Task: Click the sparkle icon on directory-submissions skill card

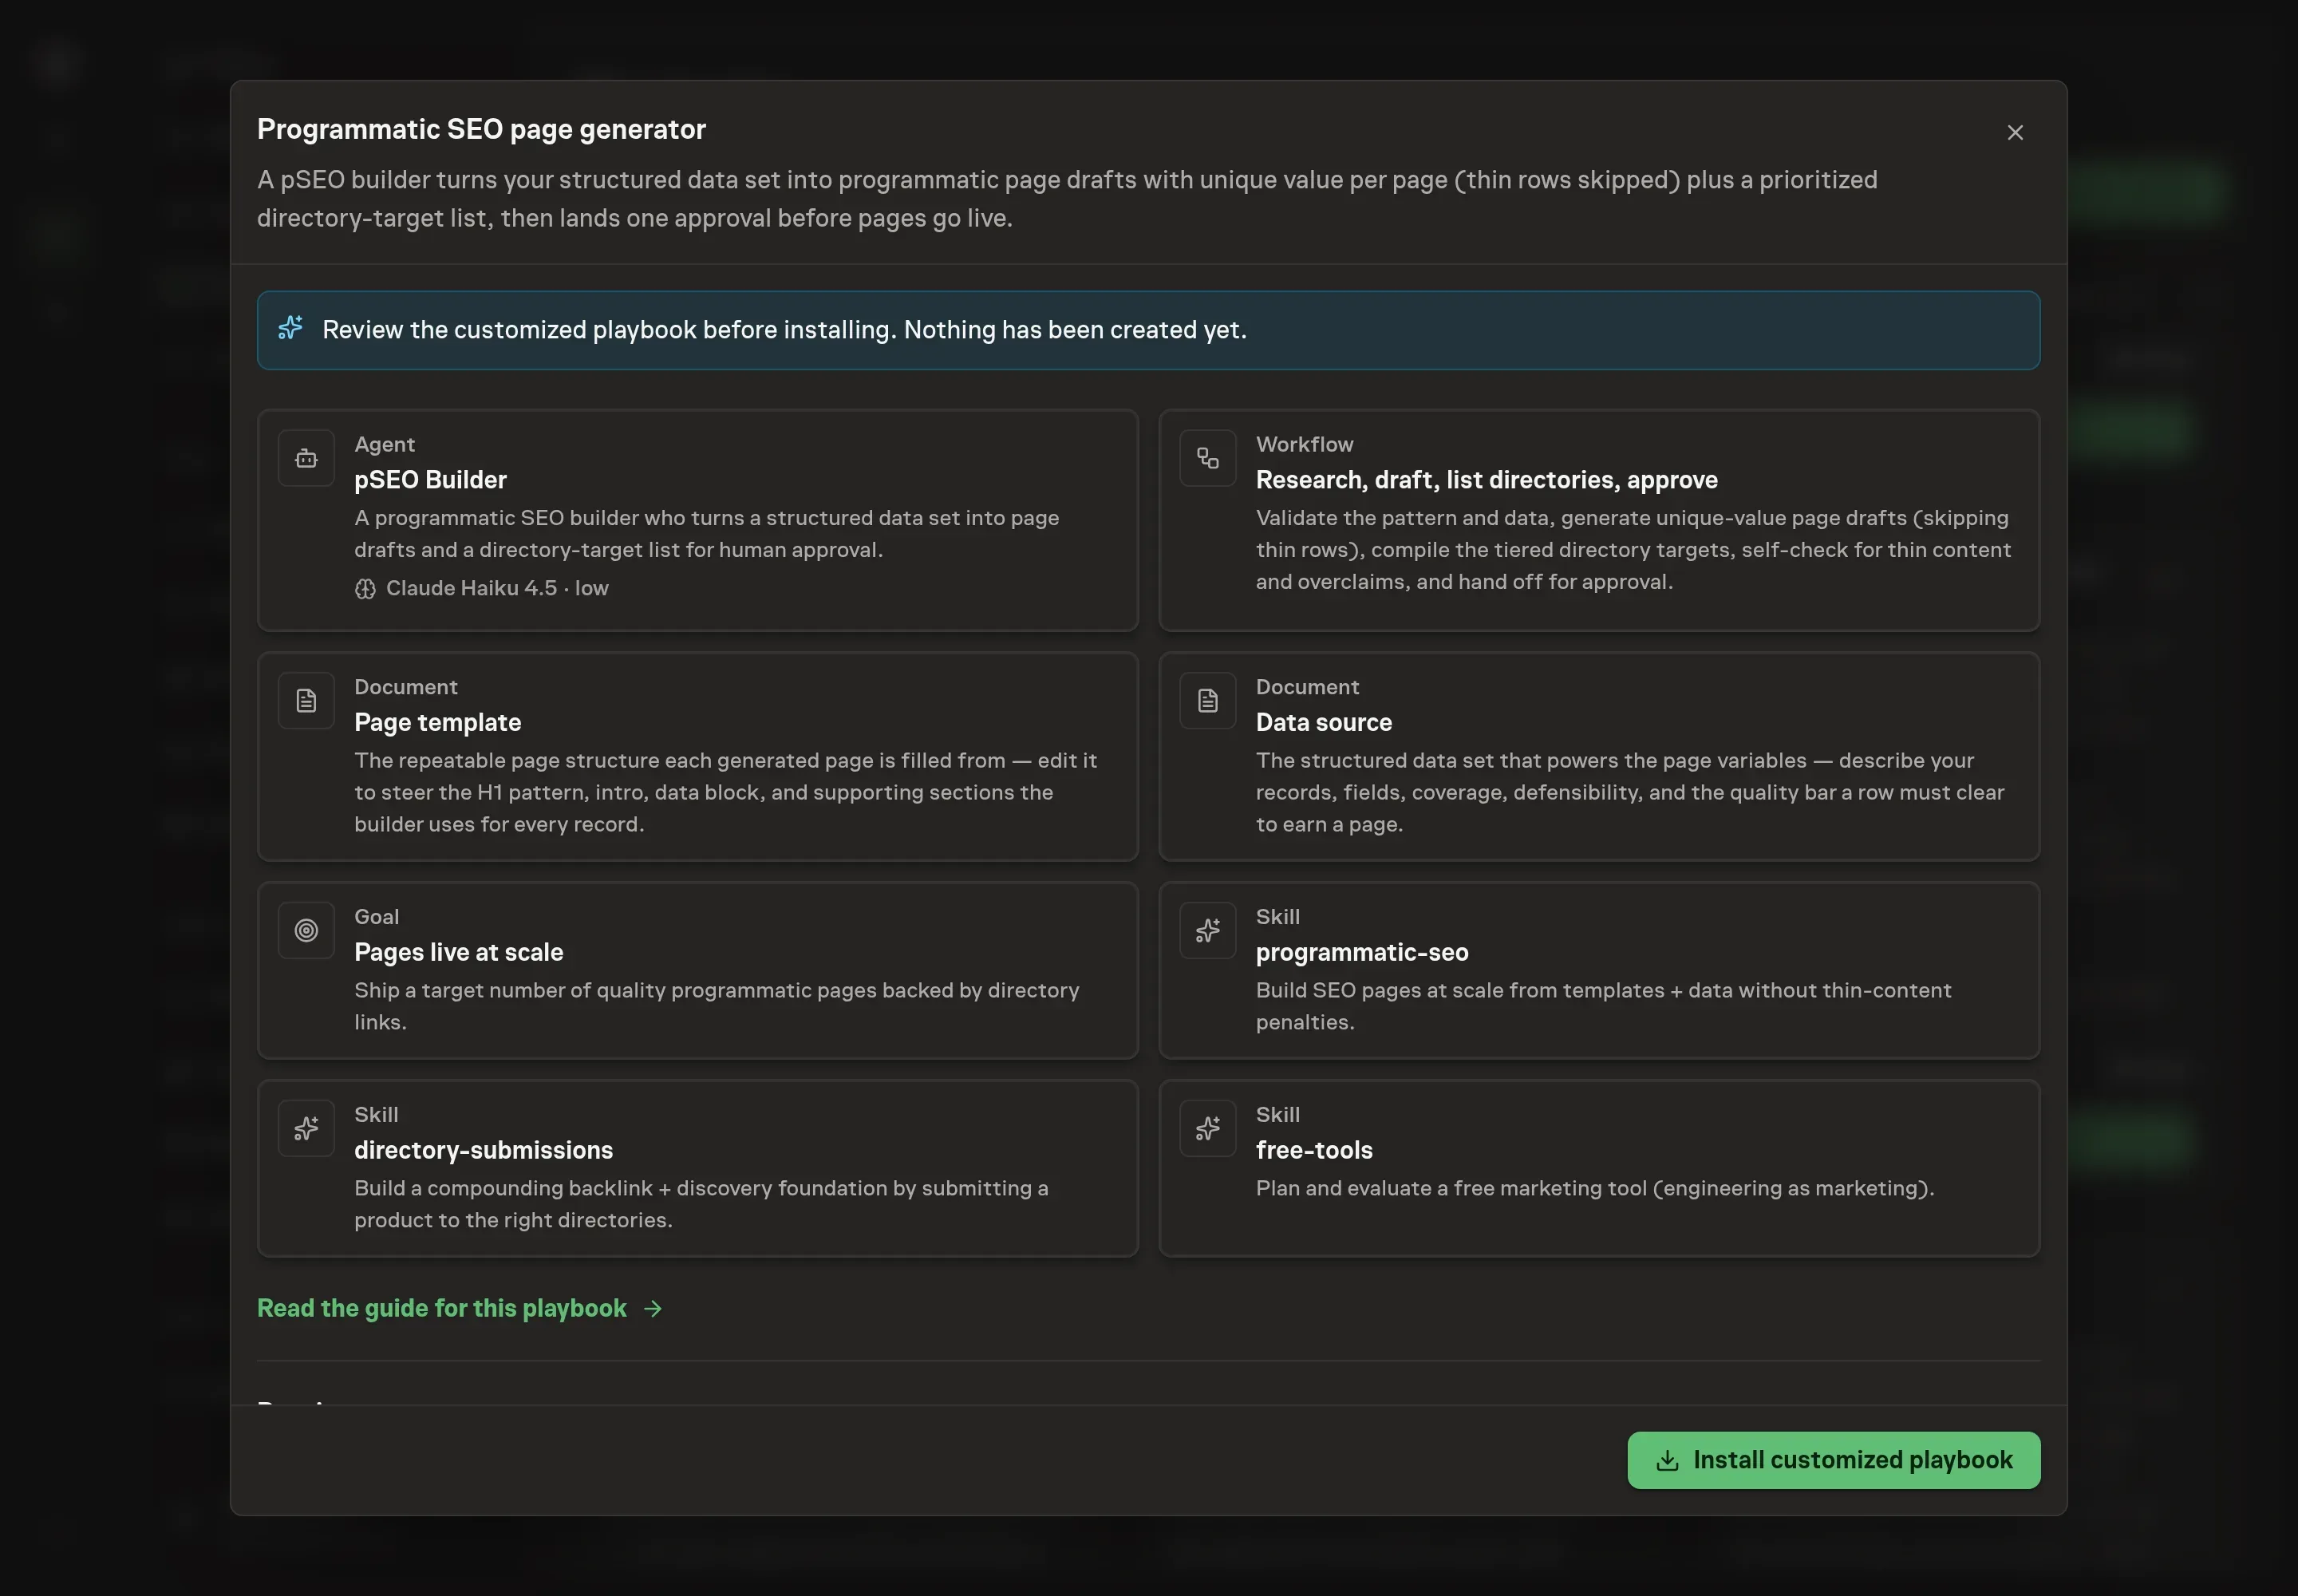Action: [x=306, y=1128]
